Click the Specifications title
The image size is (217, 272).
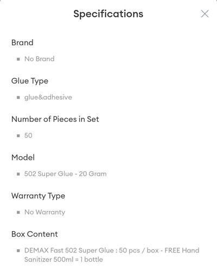[108, 14]
